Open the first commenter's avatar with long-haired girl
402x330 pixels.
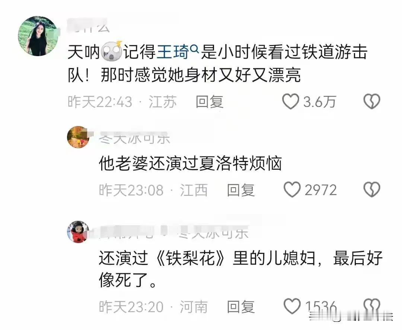tap(38, 36)
